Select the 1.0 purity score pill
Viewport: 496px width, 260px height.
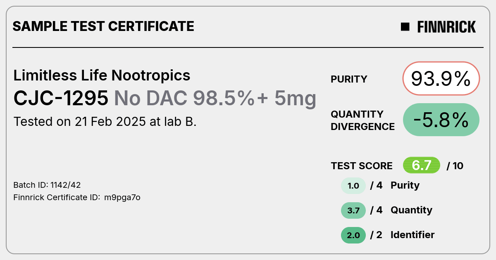[353, 186]
